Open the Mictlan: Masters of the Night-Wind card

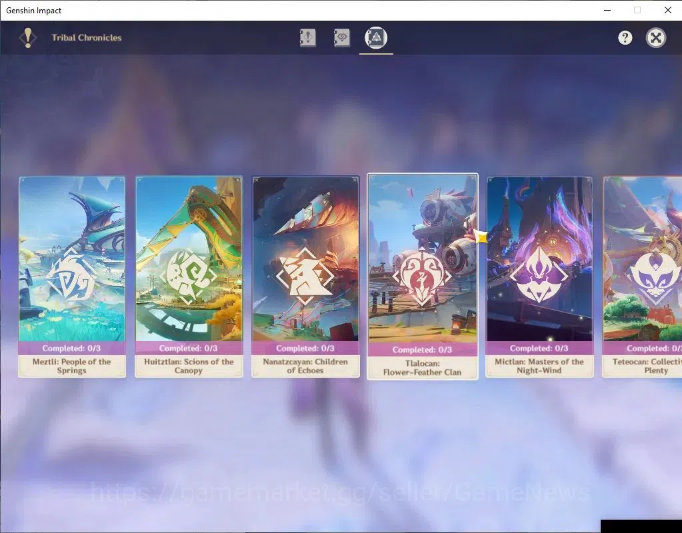[539, 276]
